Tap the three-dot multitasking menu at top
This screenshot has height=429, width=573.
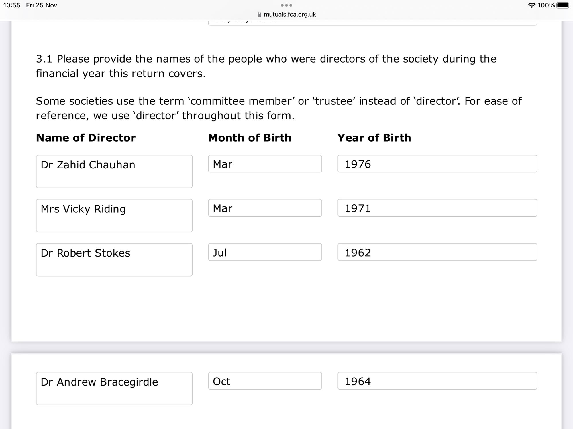point(286,5)
